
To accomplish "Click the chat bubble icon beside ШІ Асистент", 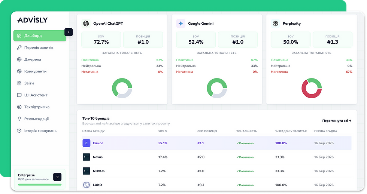I will click(x=19, y=95).
